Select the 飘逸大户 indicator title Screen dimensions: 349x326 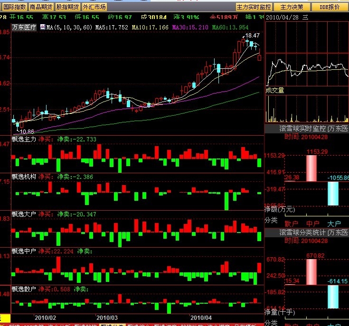24,214
